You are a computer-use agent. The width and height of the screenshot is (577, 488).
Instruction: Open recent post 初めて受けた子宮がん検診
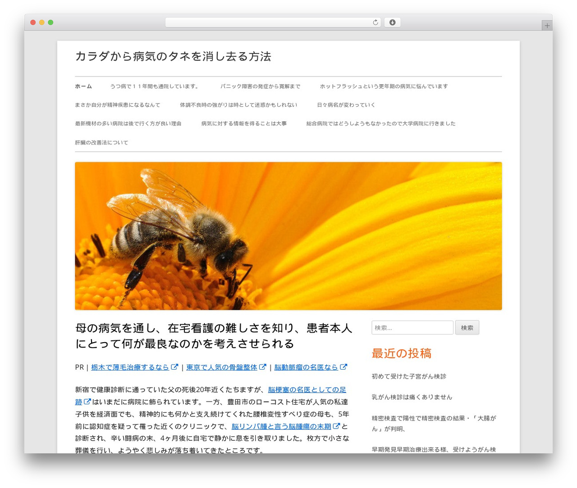click(x=409, y=376)
